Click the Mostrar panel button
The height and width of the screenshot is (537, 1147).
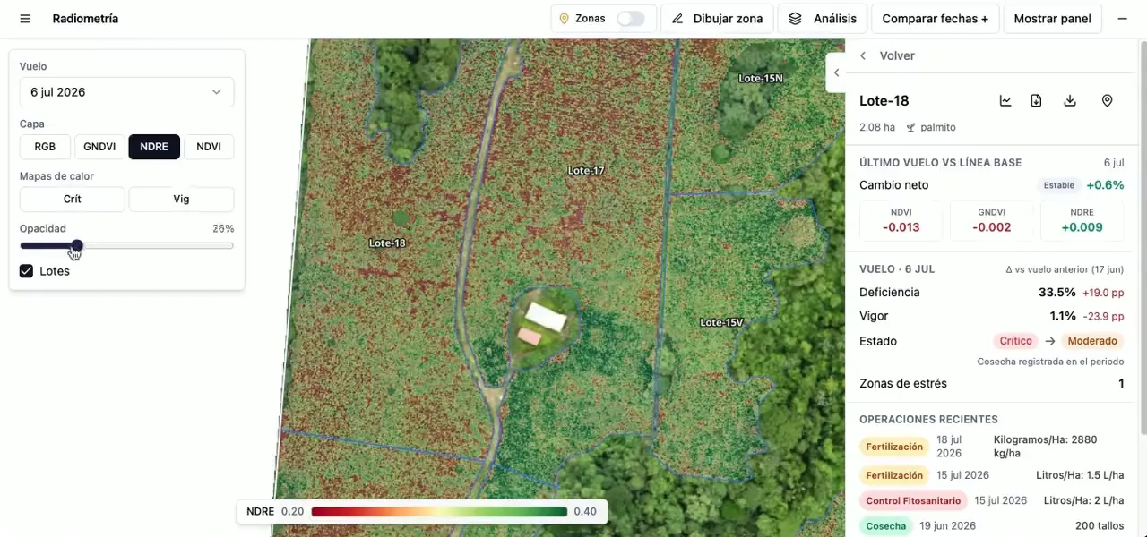coord(1052,19)
